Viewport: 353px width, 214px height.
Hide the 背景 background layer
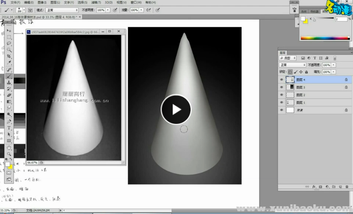(282, 110)
